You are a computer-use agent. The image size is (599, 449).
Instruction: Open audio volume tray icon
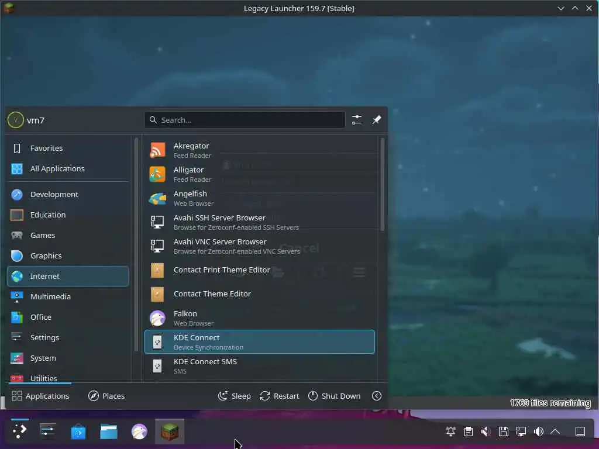pos(539,431)
